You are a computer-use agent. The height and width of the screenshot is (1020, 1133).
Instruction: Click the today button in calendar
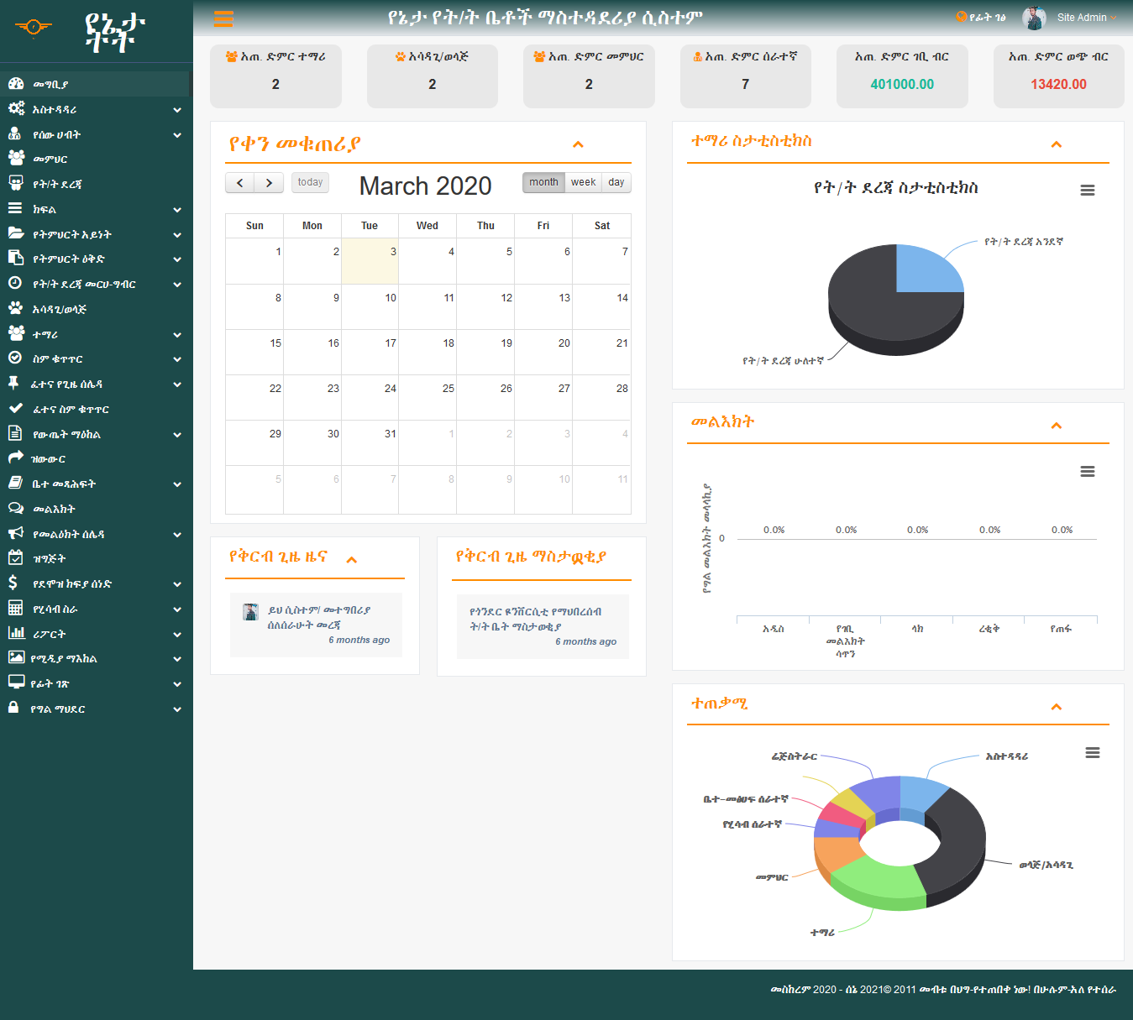pos(310,182)
